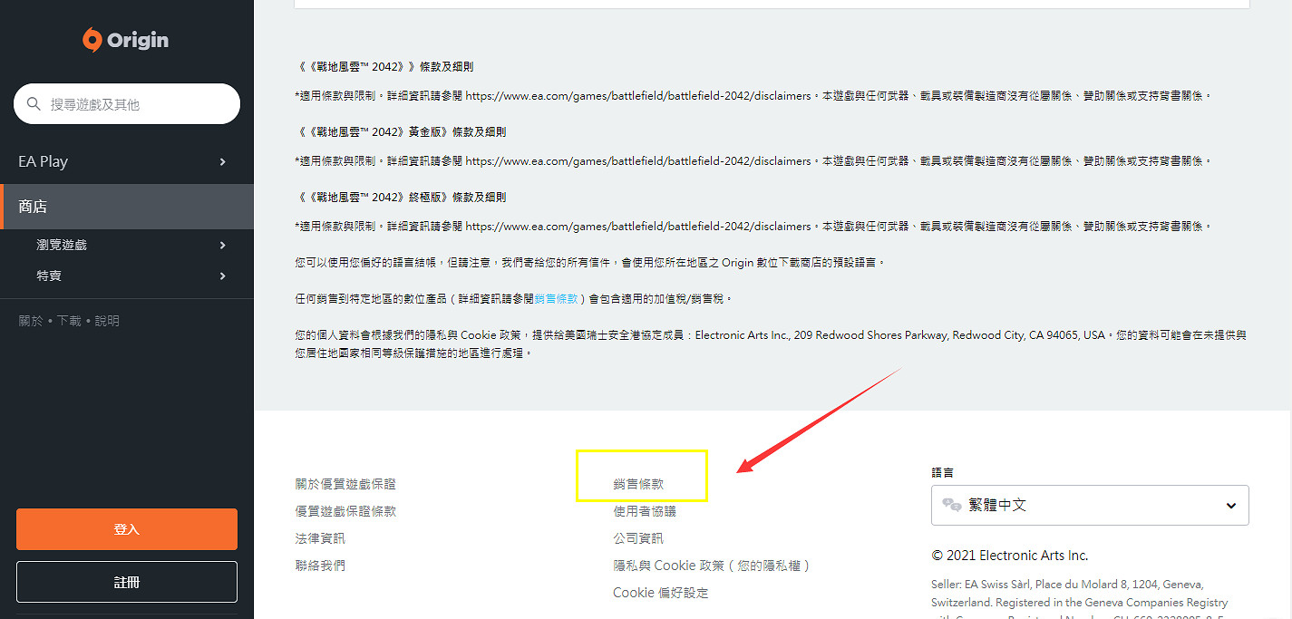
Task: Click the 下載 link in the sidebar
Action: coord(69,321)
